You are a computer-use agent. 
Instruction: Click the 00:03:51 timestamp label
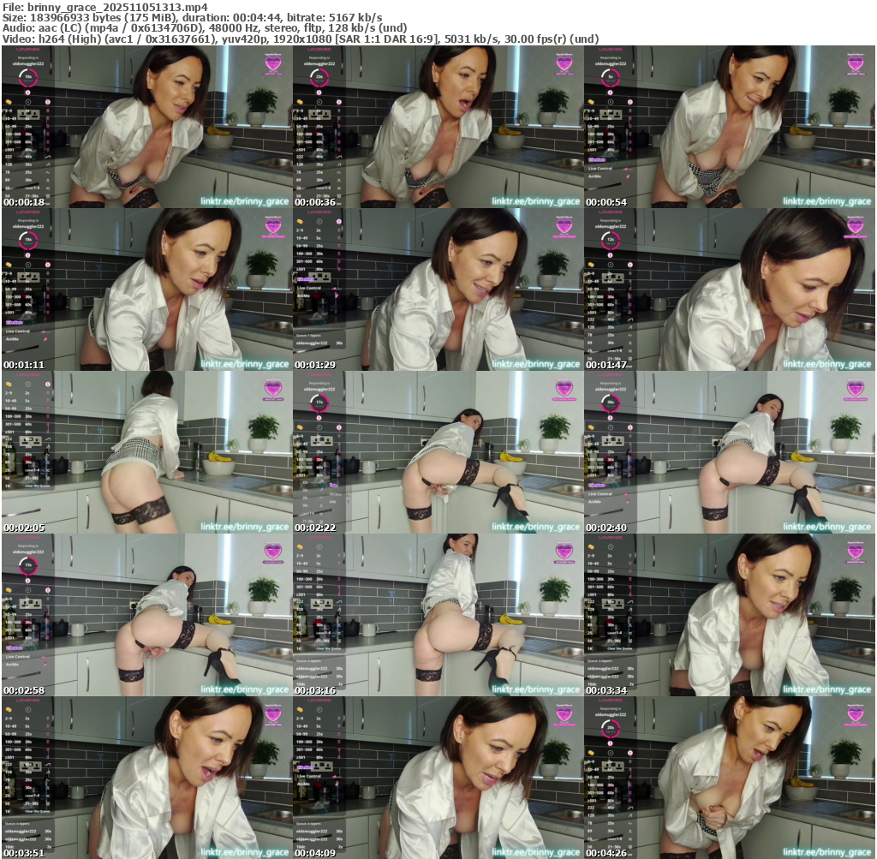[22, 853]
